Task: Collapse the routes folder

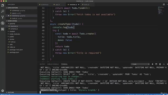Action: coord(22,39)
